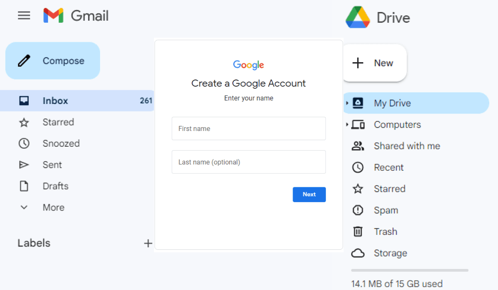Click the Gmail envelope logo
Image resolution: width=498 pixels, height=290 pixels.
pyautogui.click(x=54, y=16)
